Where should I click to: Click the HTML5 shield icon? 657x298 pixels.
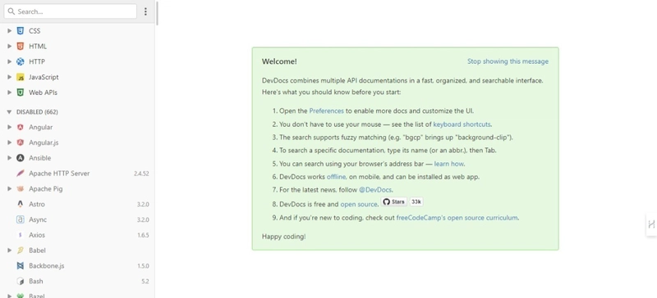20,47
